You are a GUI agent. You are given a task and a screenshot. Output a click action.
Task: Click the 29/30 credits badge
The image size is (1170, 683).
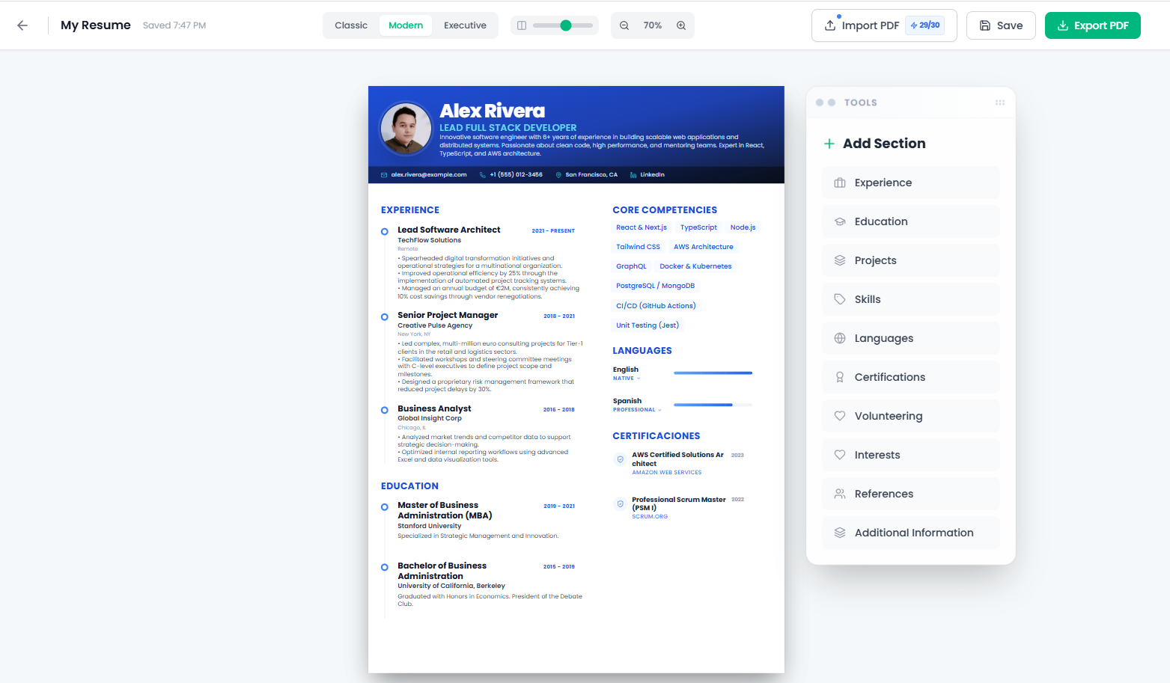click(x=925, y=25)
